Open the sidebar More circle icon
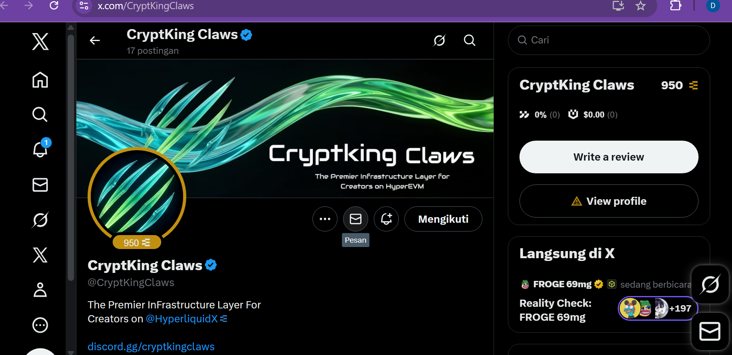Screen dimensions: 732x355 point(40,325)
